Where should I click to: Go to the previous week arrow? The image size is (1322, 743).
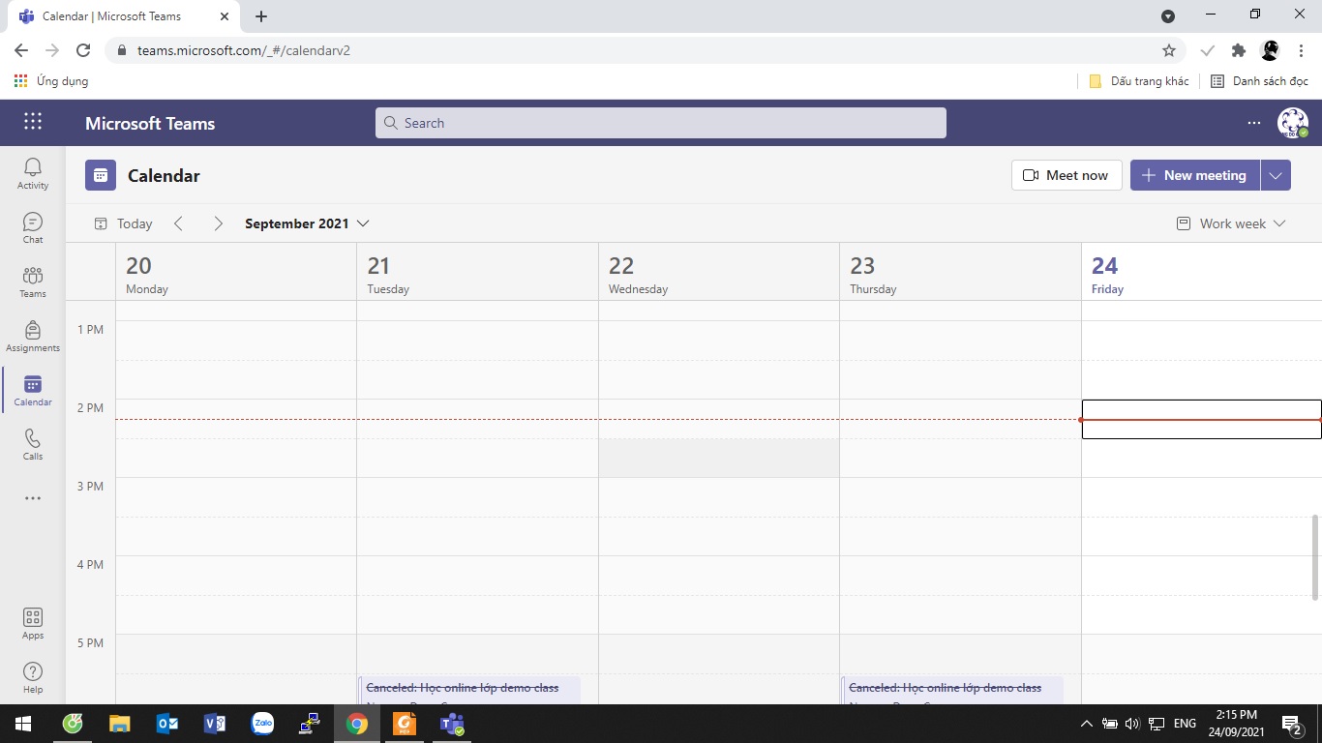[179, 223]
